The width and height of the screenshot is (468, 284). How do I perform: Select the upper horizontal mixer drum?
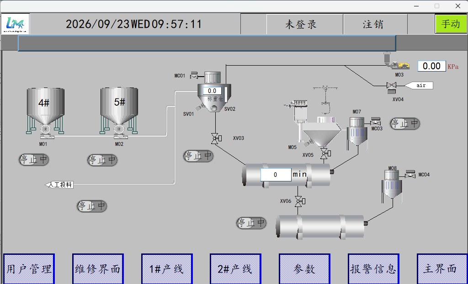(x=287, y=176)
